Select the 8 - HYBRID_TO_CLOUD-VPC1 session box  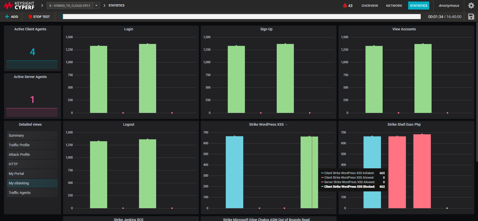[70, 6]
